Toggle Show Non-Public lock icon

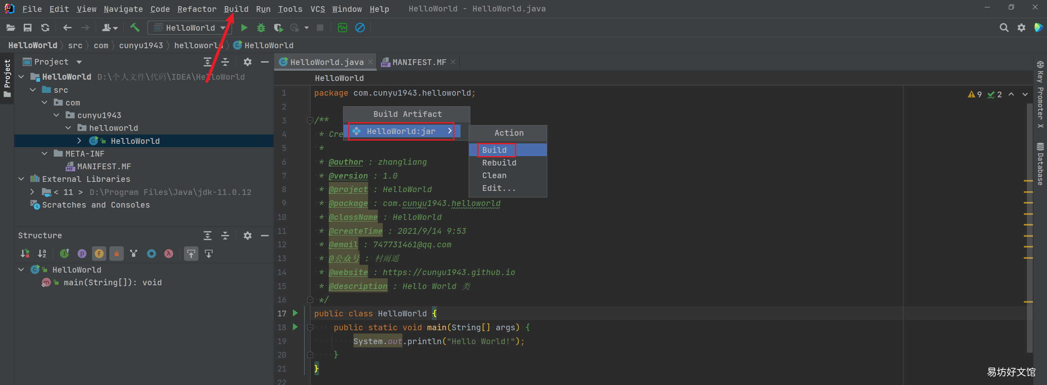tap(117, 254)
